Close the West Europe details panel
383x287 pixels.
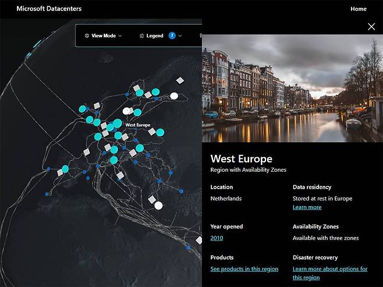[371, 26]
